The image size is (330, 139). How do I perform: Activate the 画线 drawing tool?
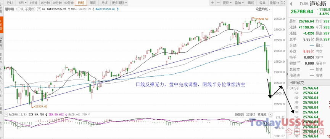[x=251, y=3]
